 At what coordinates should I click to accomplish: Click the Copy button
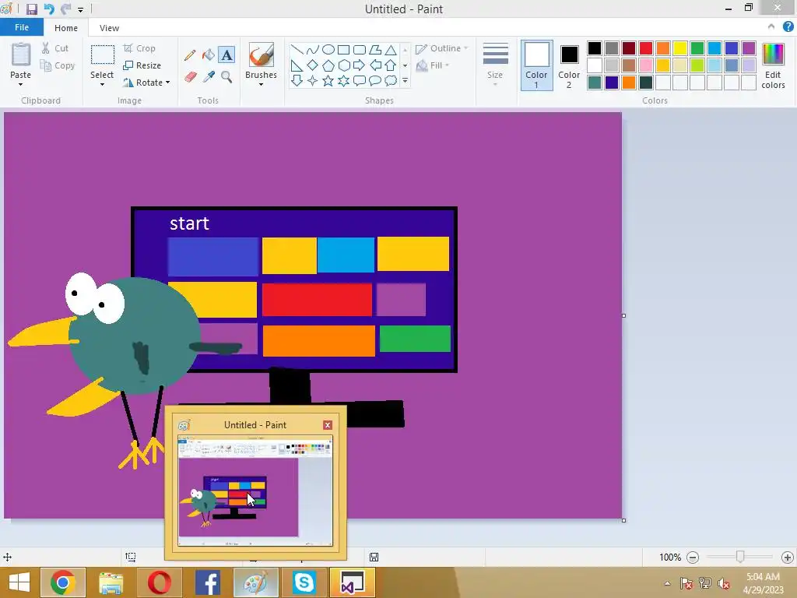pyautogui.click(x=58, y=65)
